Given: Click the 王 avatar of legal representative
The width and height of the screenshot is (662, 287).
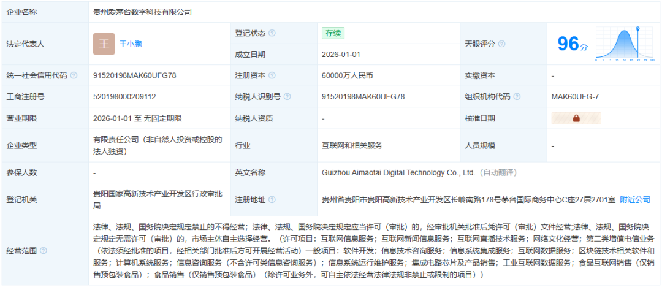Looking at the screenshot, I should coord(104,44).
